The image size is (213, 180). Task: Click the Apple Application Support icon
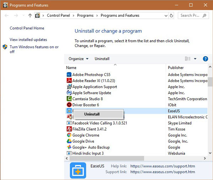tap(69, 87)
